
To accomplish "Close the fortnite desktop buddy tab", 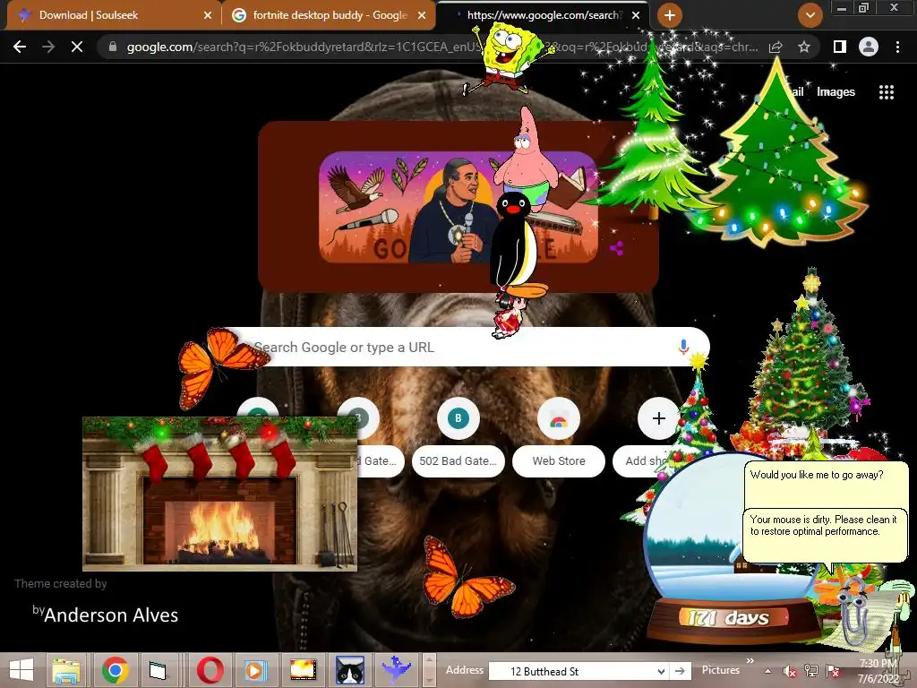I will coord(422,15).
